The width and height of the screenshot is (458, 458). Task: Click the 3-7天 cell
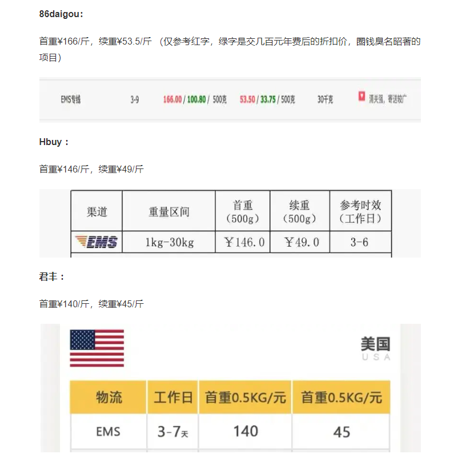tap(173, 431)
